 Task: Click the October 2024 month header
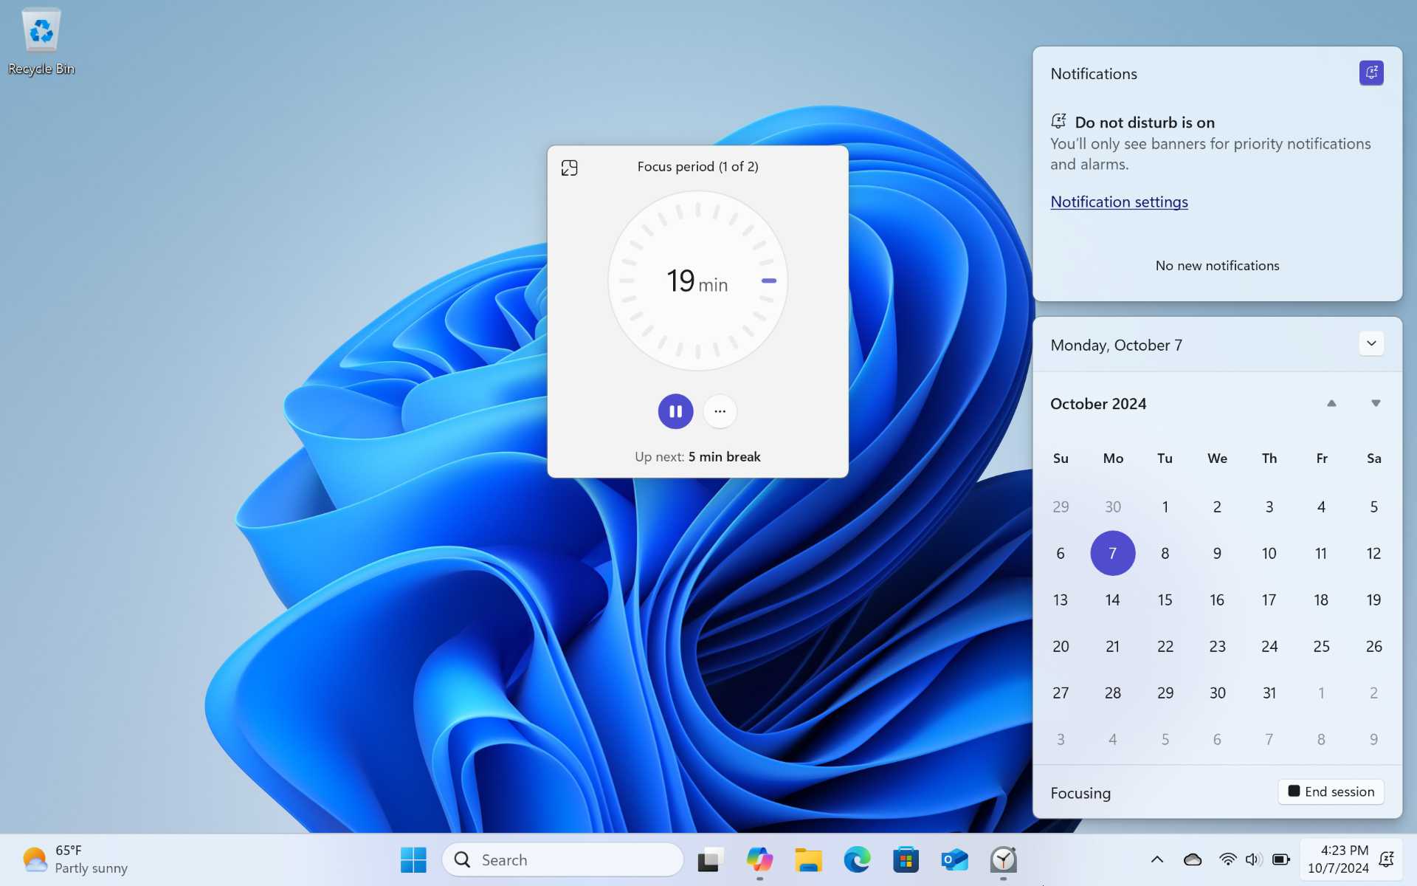1098,404
